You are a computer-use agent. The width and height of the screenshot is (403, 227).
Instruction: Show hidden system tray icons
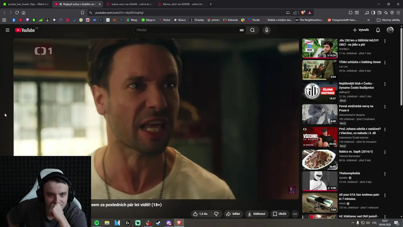point(353,223)
